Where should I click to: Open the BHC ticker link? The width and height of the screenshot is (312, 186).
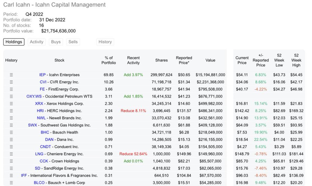click(x=45, y=132)
